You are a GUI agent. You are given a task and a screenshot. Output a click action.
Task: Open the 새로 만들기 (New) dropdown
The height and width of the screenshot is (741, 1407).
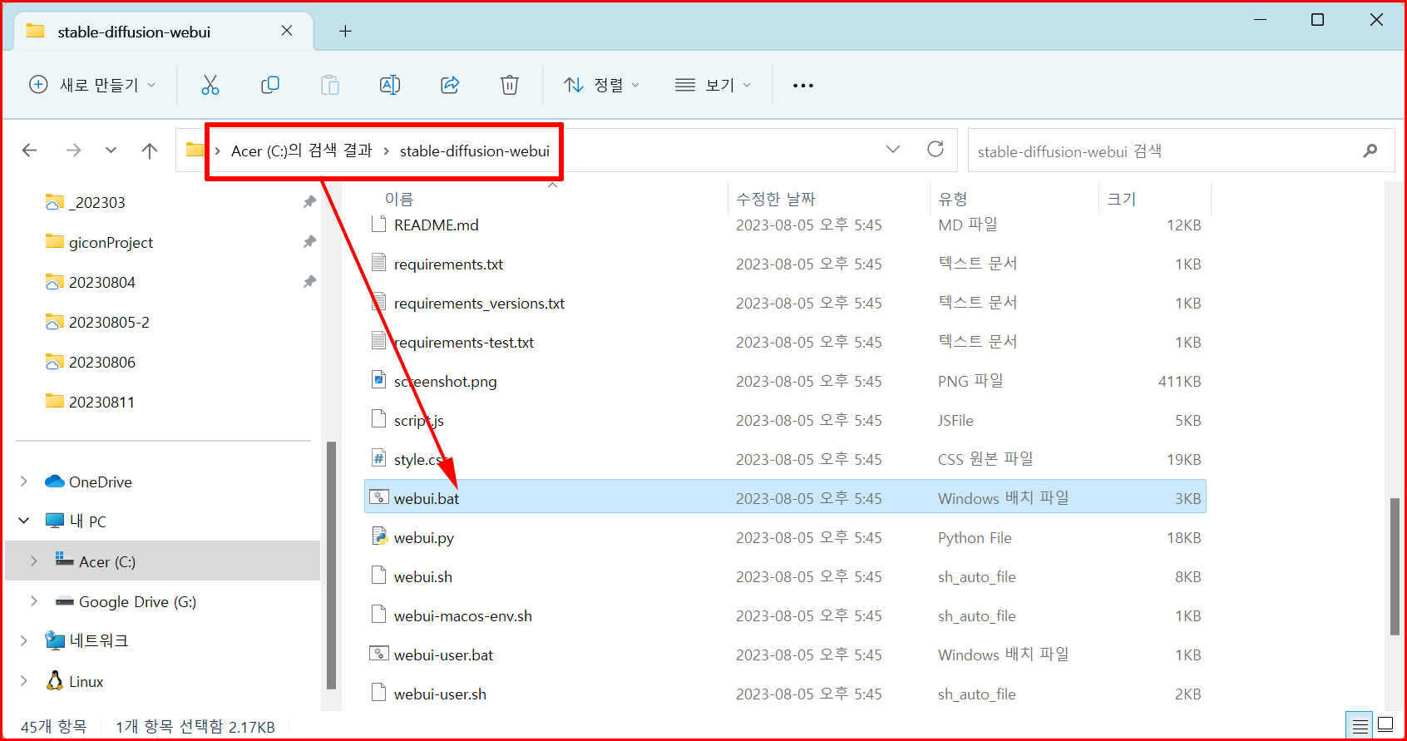pyautogui.click(x=92, y=85)
